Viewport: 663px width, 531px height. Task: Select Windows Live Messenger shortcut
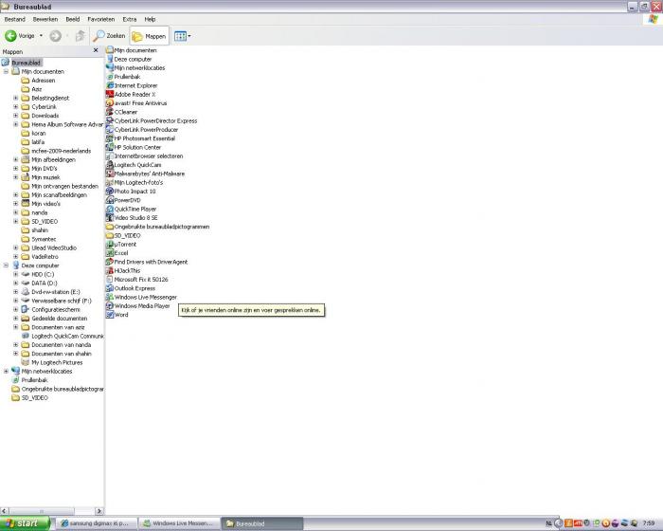point(142,297)
